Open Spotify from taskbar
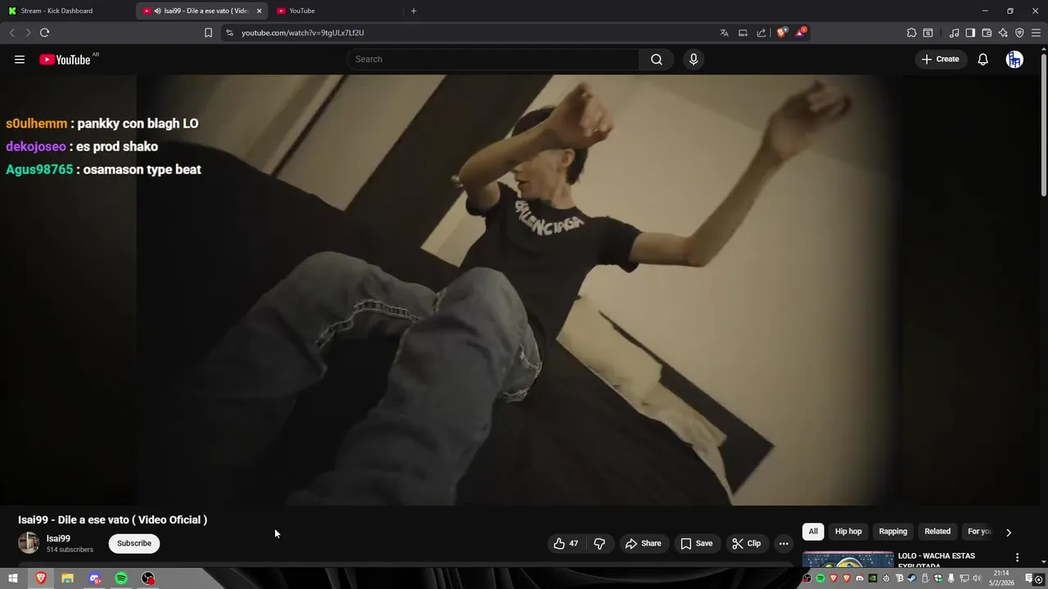This screenshot has width=1048, height=589. 121,578
